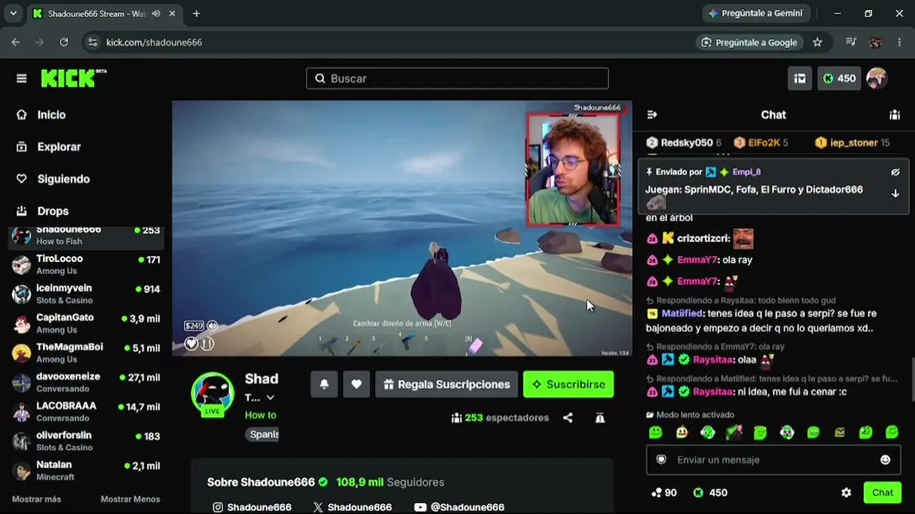Click the chat identity shield icon
The height and width of the screenshot is (514, 915).
[661, 460]
